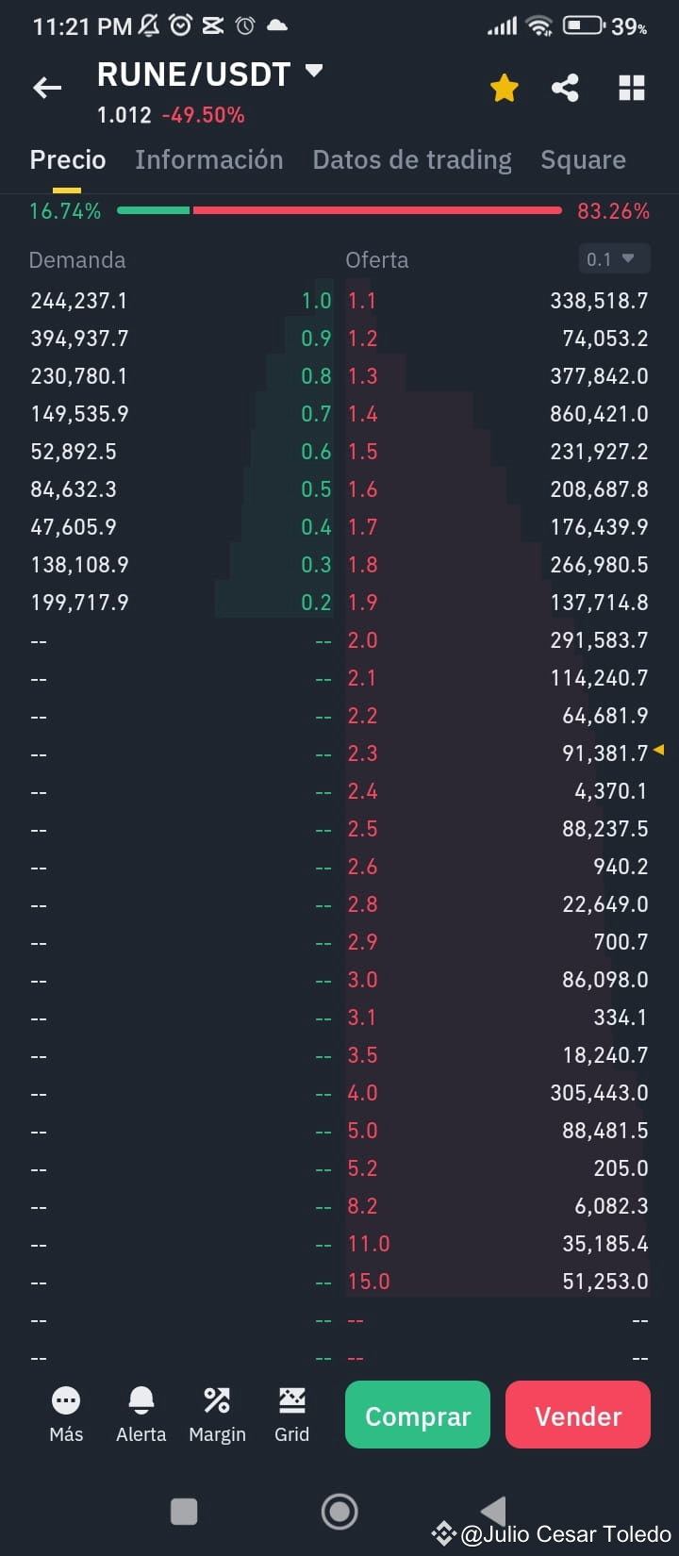Open the Square tab
The height and width of the screenshot is (1556, 679).
click(x=583, y=160)
